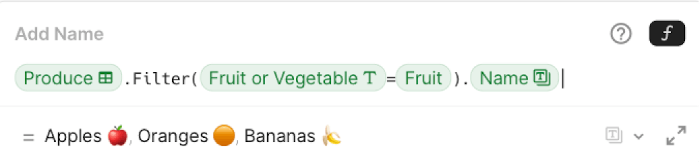Click the result type text icon
This screenshot has height=162, width=699.
tap(613, 135)
